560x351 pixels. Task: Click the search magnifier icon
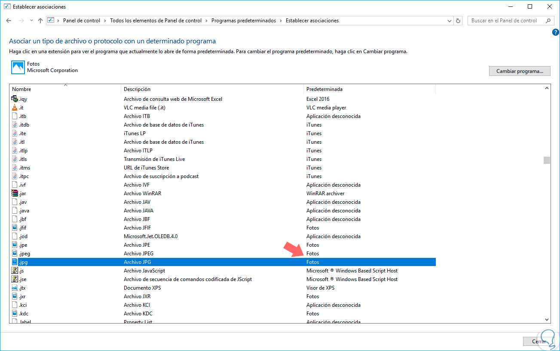[x=548, y=21]
